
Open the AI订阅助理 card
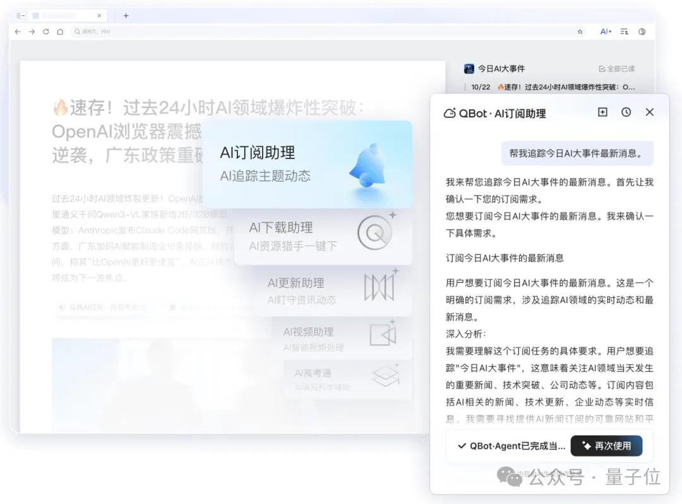coord(308,164)
